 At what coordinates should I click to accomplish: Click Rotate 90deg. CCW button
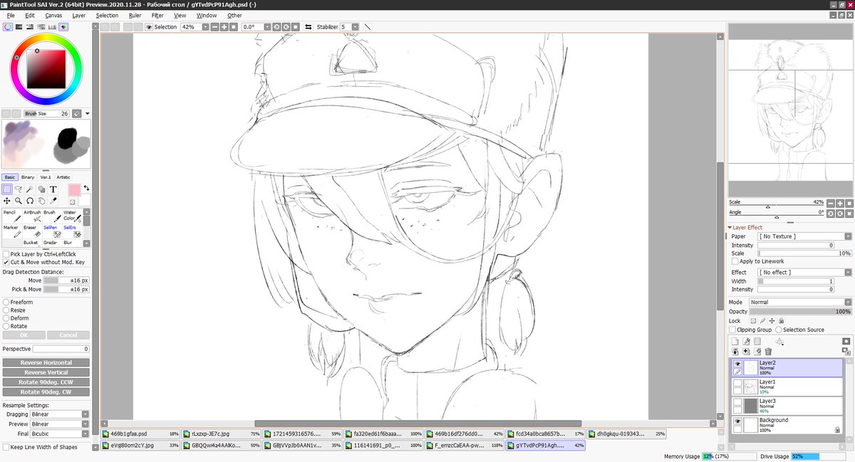(x=46, y=382)
